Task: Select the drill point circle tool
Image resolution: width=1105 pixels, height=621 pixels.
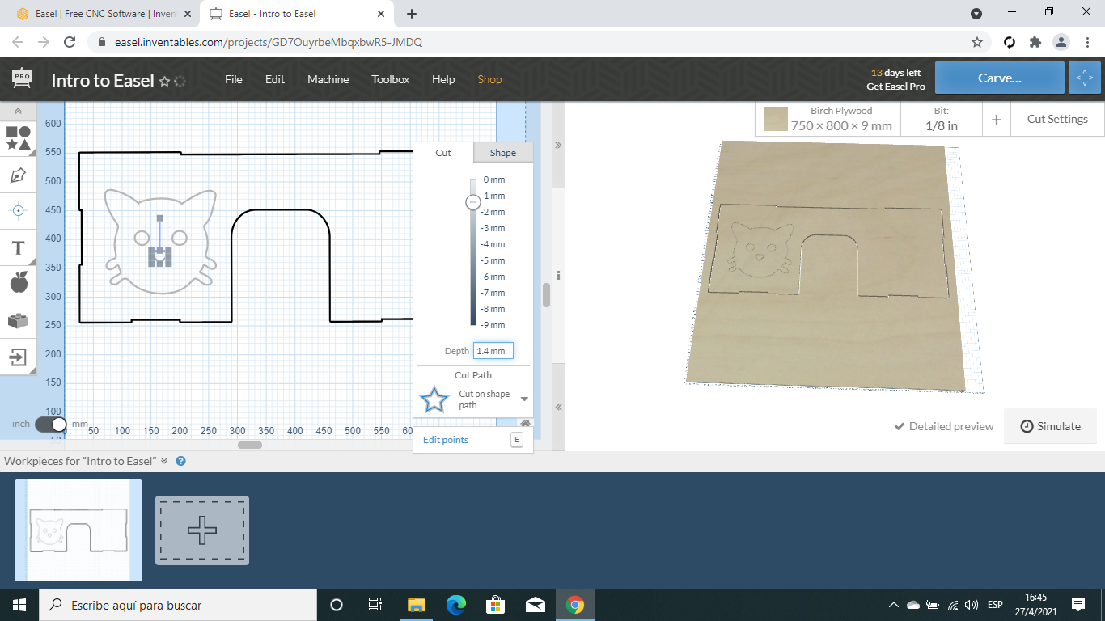Action: point(18,211)
